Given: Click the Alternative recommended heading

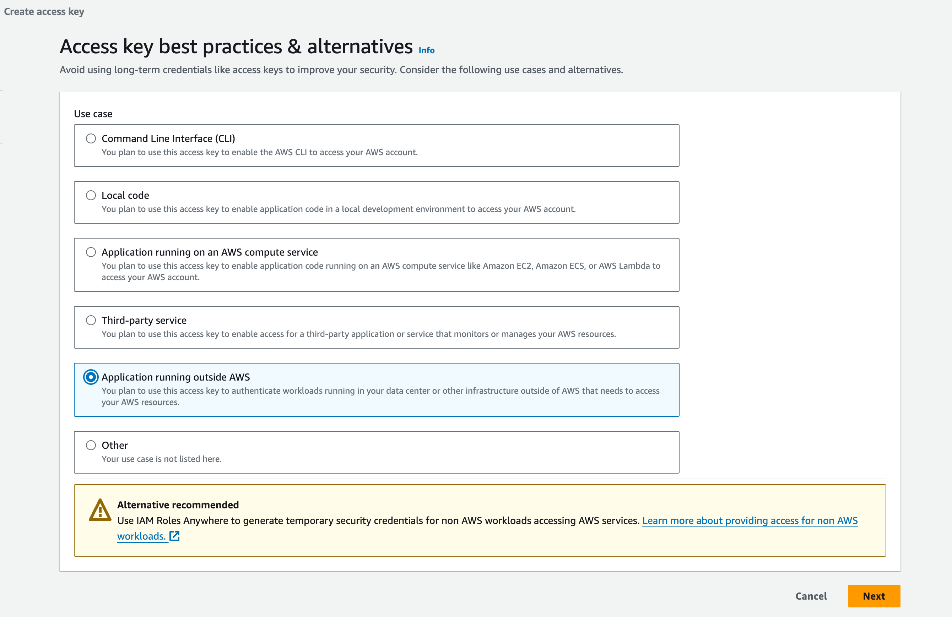Looking at the screenshot, I should point(178,504).
